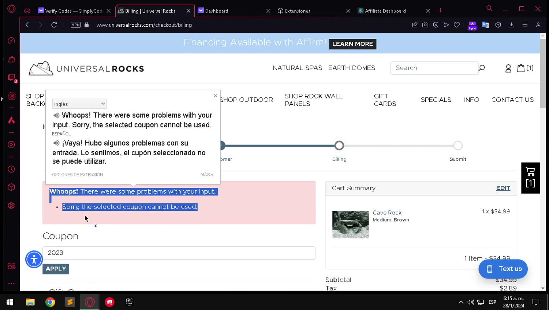This screenshot has height=310, width=549.
Task: Open Chrome from the Windows taskbar
Action: pyautogui.click(x=50, y=302)
